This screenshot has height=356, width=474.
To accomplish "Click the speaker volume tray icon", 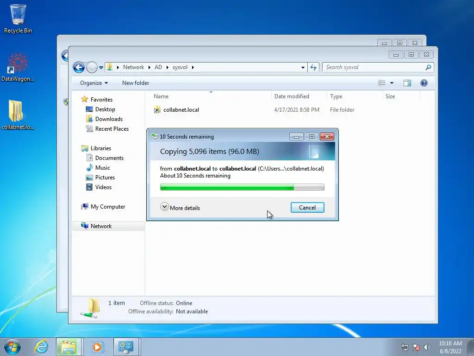I will (427, 347).
